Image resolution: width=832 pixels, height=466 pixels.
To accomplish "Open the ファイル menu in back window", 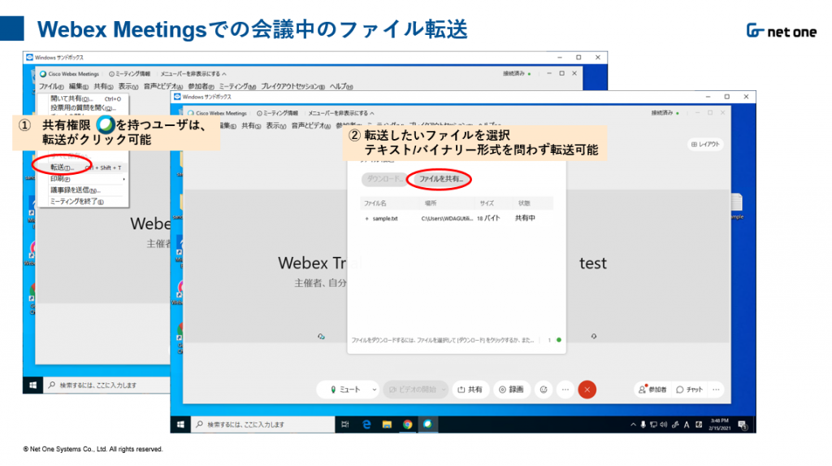I will (51, 86).
